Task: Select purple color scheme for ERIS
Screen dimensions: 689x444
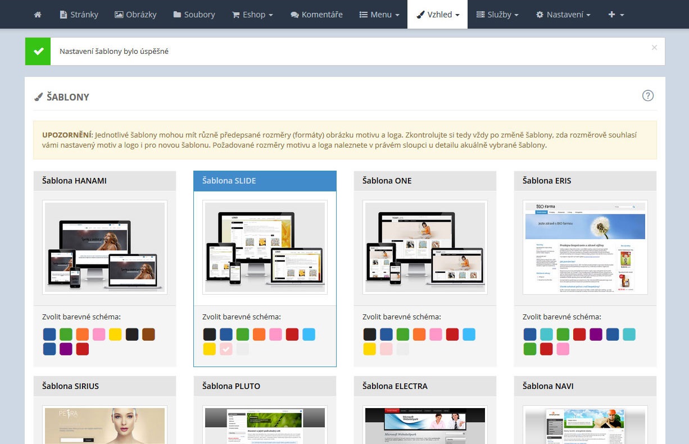Action: pos(596,335)
